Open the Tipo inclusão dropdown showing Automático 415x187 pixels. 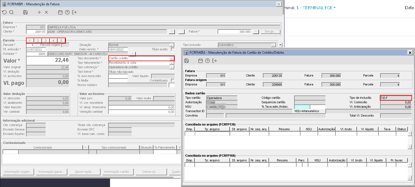pyautogui.click(x=273, y=45)
